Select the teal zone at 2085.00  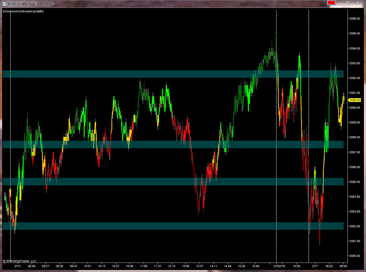click(x=173, y=182)
